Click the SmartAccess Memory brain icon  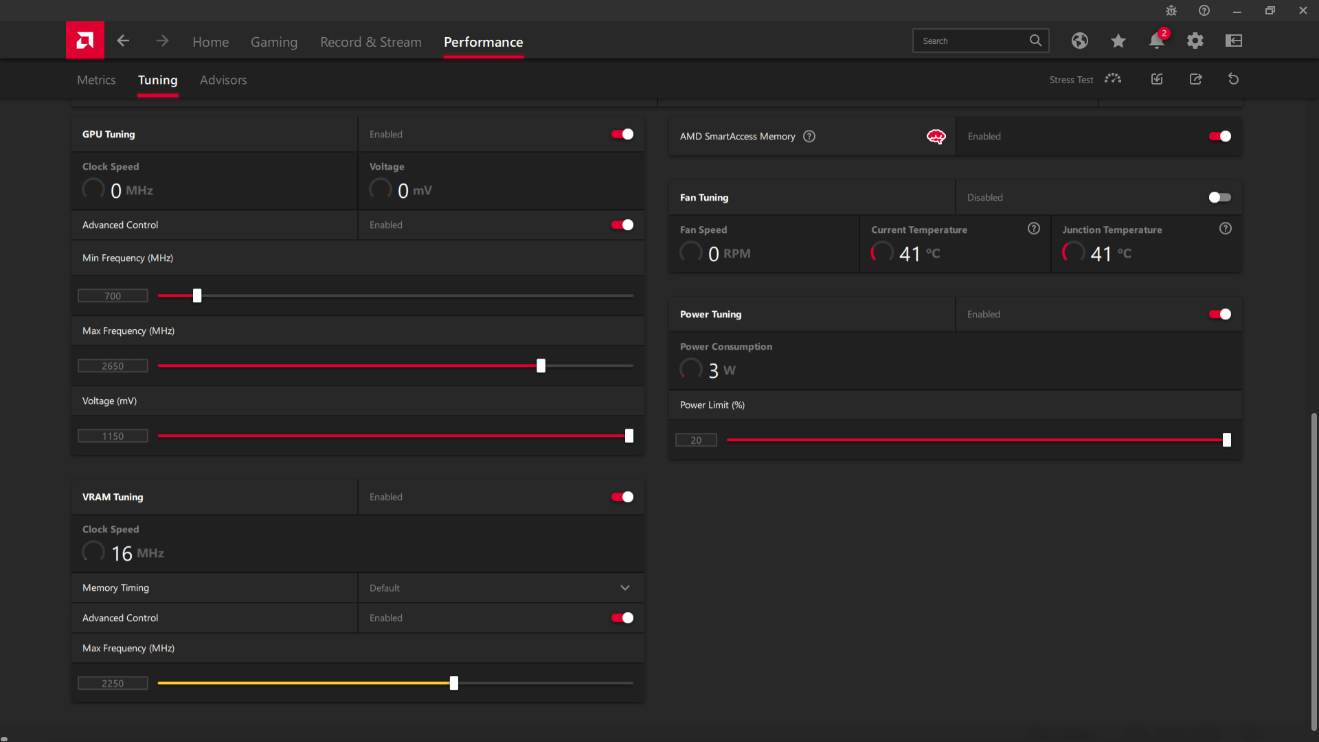click(936, 136)
